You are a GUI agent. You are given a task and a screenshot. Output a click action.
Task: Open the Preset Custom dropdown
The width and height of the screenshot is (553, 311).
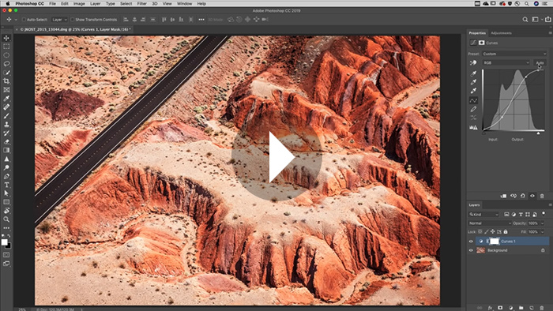pyautogui.click(x=514, y=54)
